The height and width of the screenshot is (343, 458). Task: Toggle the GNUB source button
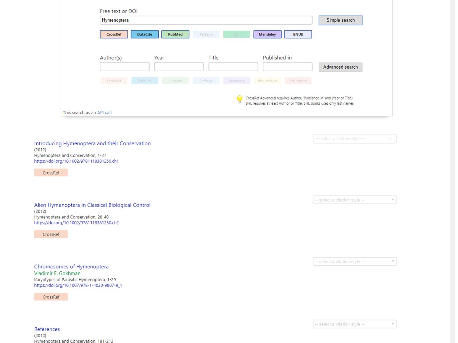point(298,34)
